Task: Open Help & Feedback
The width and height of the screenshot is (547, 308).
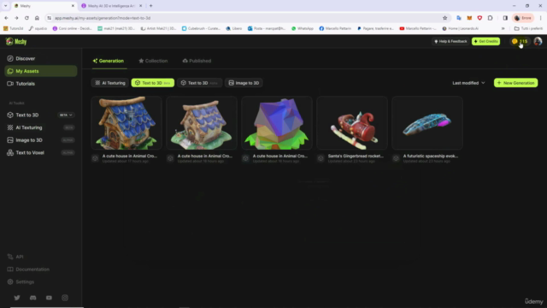Action: (x=450, y=41)
